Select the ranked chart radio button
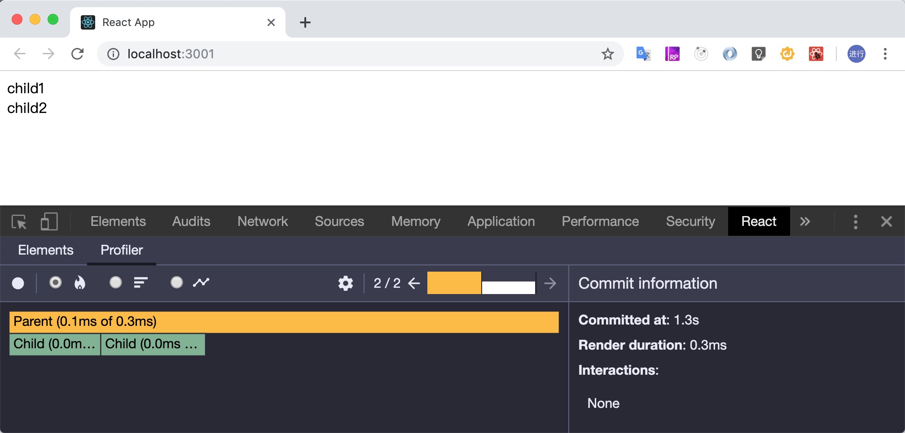 pyautogui.click(x=116, y=282)
